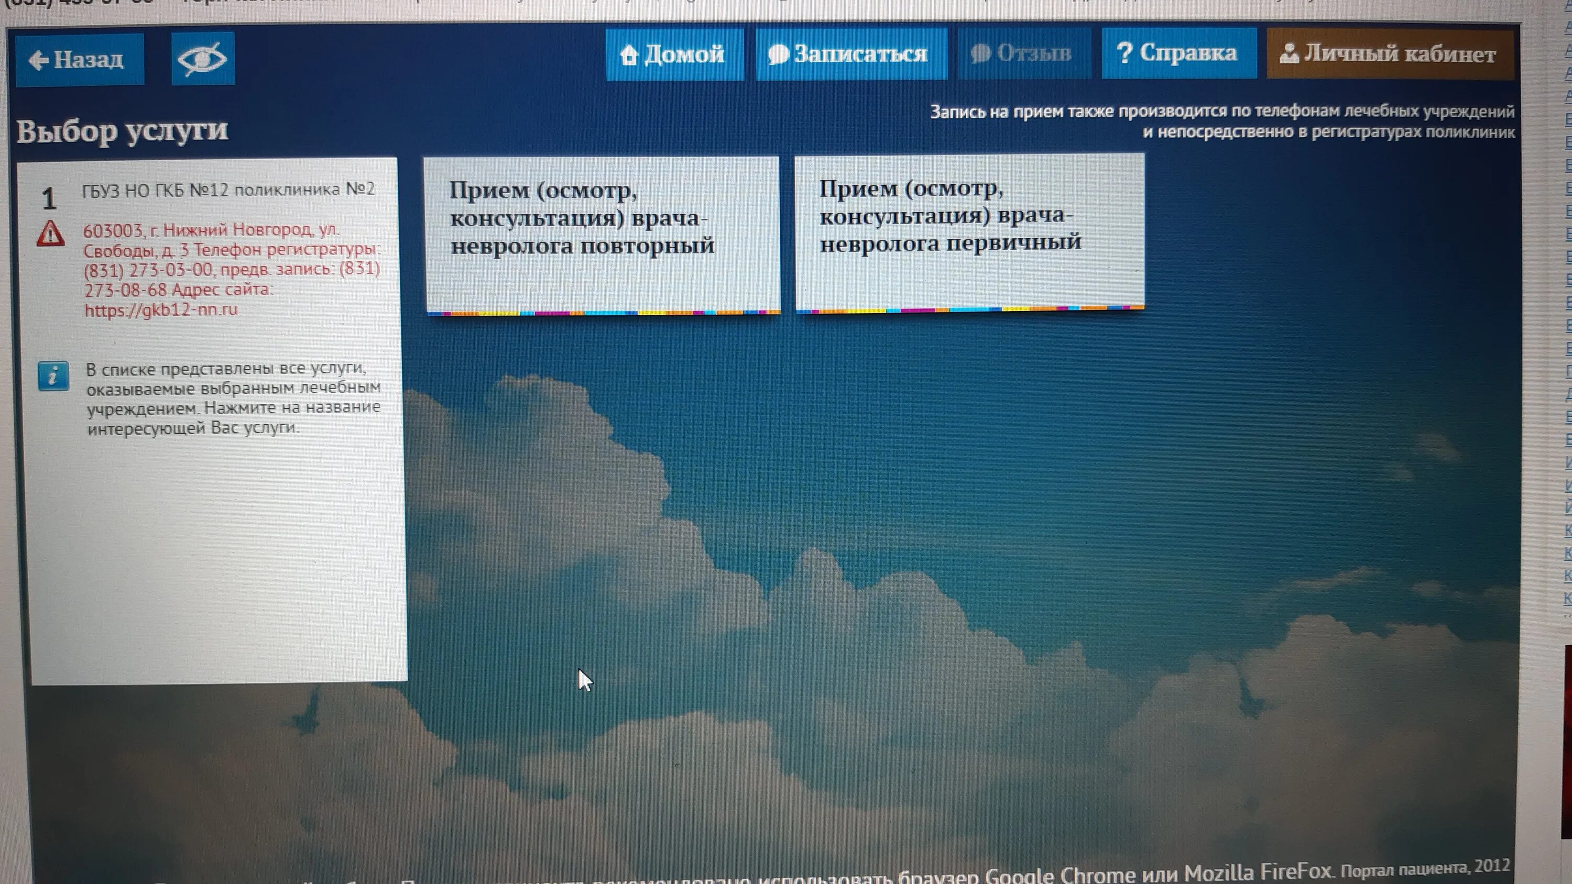Click the red clinic address and phone text
Image resolution: width=1572 pixels, height=884 pixels.
(x=233, y=270)
